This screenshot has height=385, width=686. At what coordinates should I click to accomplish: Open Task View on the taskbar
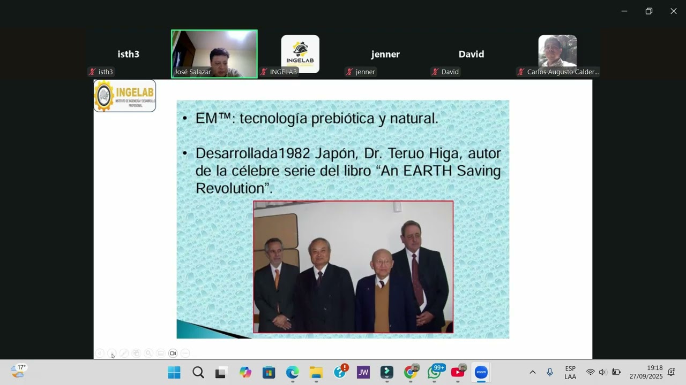click(x=221, y=372)
